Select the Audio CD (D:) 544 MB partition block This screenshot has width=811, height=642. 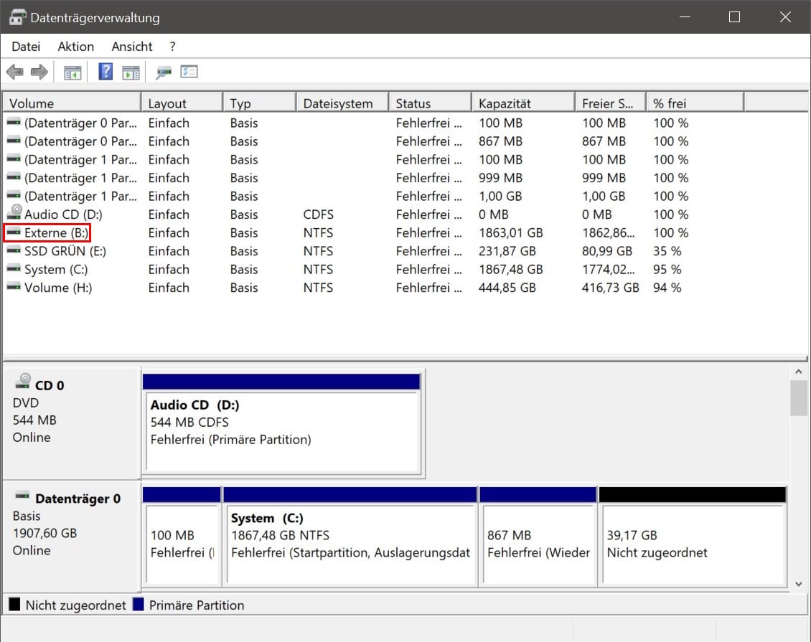[281, 424]
